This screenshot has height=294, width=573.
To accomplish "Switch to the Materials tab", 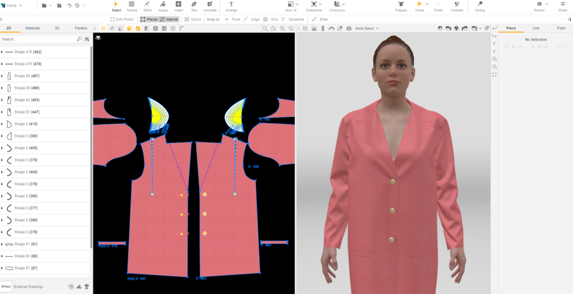I will click(33, 28).
